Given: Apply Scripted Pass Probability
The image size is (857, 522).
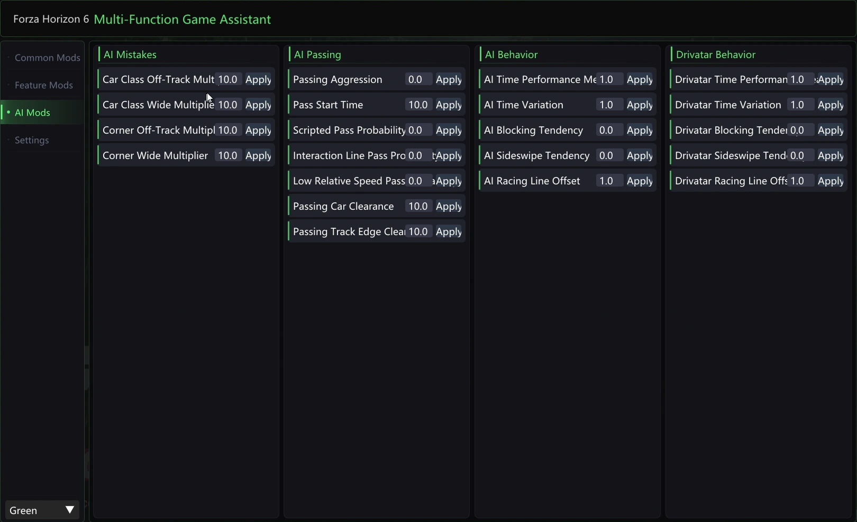Looking at the screenshot, I should 449,130.
